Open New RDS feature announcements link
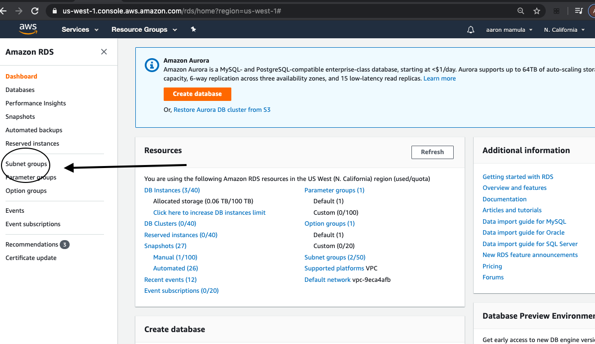The height and width of the screenshot is (344, 595). (530, 255)
